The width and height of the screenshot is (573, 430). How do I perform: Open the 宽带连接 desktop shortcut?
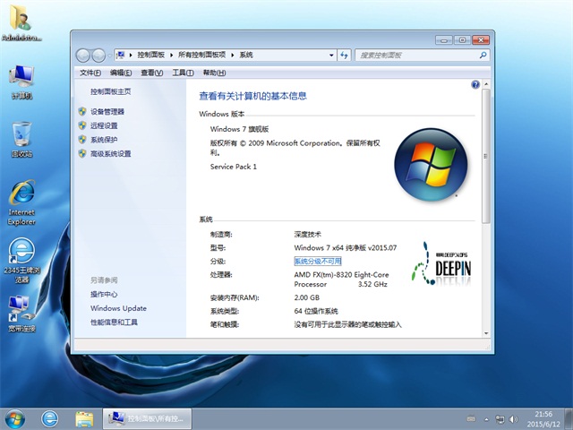tap(21, 311)
